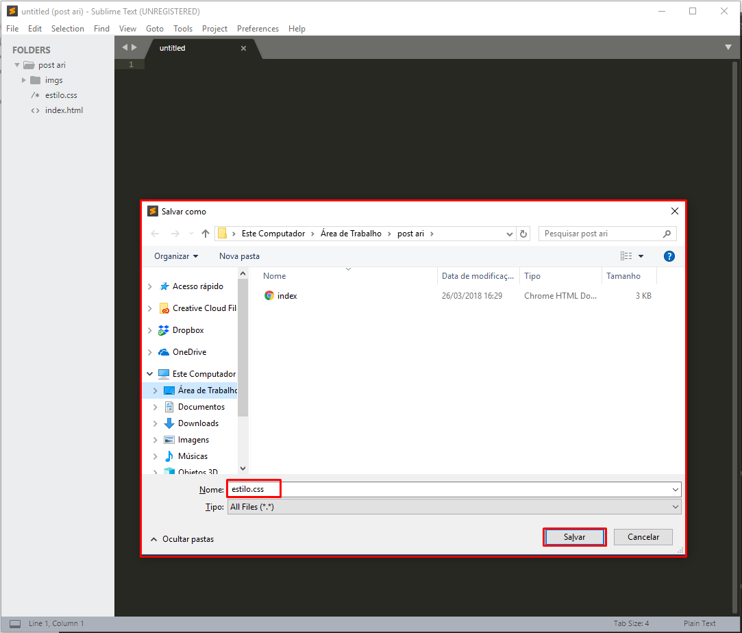Click the Salvar button
The height and width of the screenshot is (633, 742).
click(574, 537)
